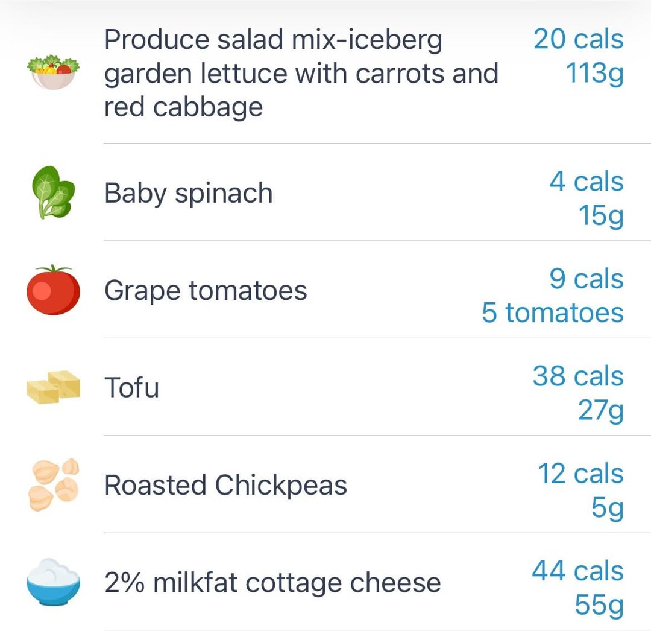Open the 2% milkfat cottage cheese entry
Image resolution: width=651 pixels, height=631 pixels.
point(272,582)
